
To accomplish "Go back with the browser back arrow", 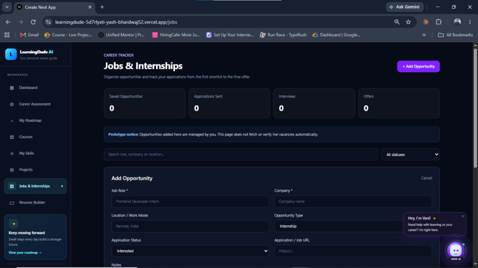I will (8, 22).
